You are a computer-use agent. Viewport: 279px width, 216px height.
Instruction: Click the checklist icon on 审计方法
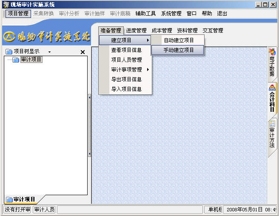pos(272,123)
